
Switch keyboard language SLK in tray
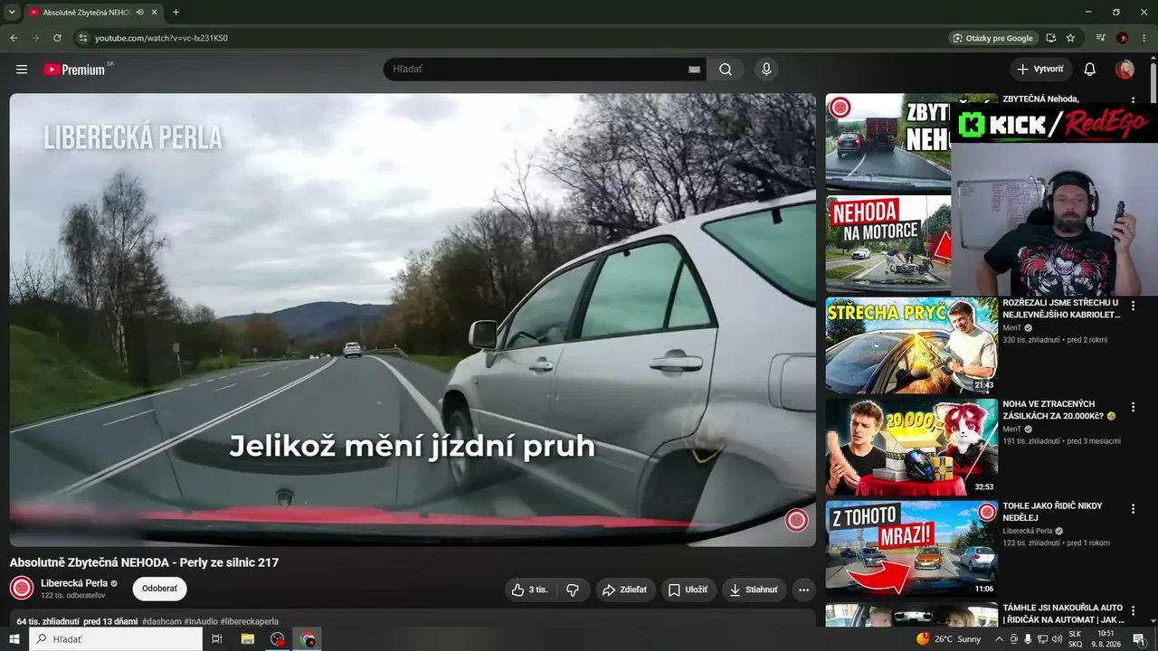click(x=1076, y=639)
